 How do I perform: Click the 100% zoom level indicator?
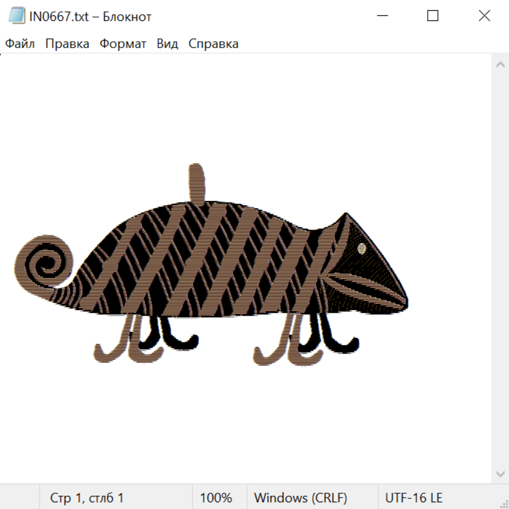coord(216,498)
